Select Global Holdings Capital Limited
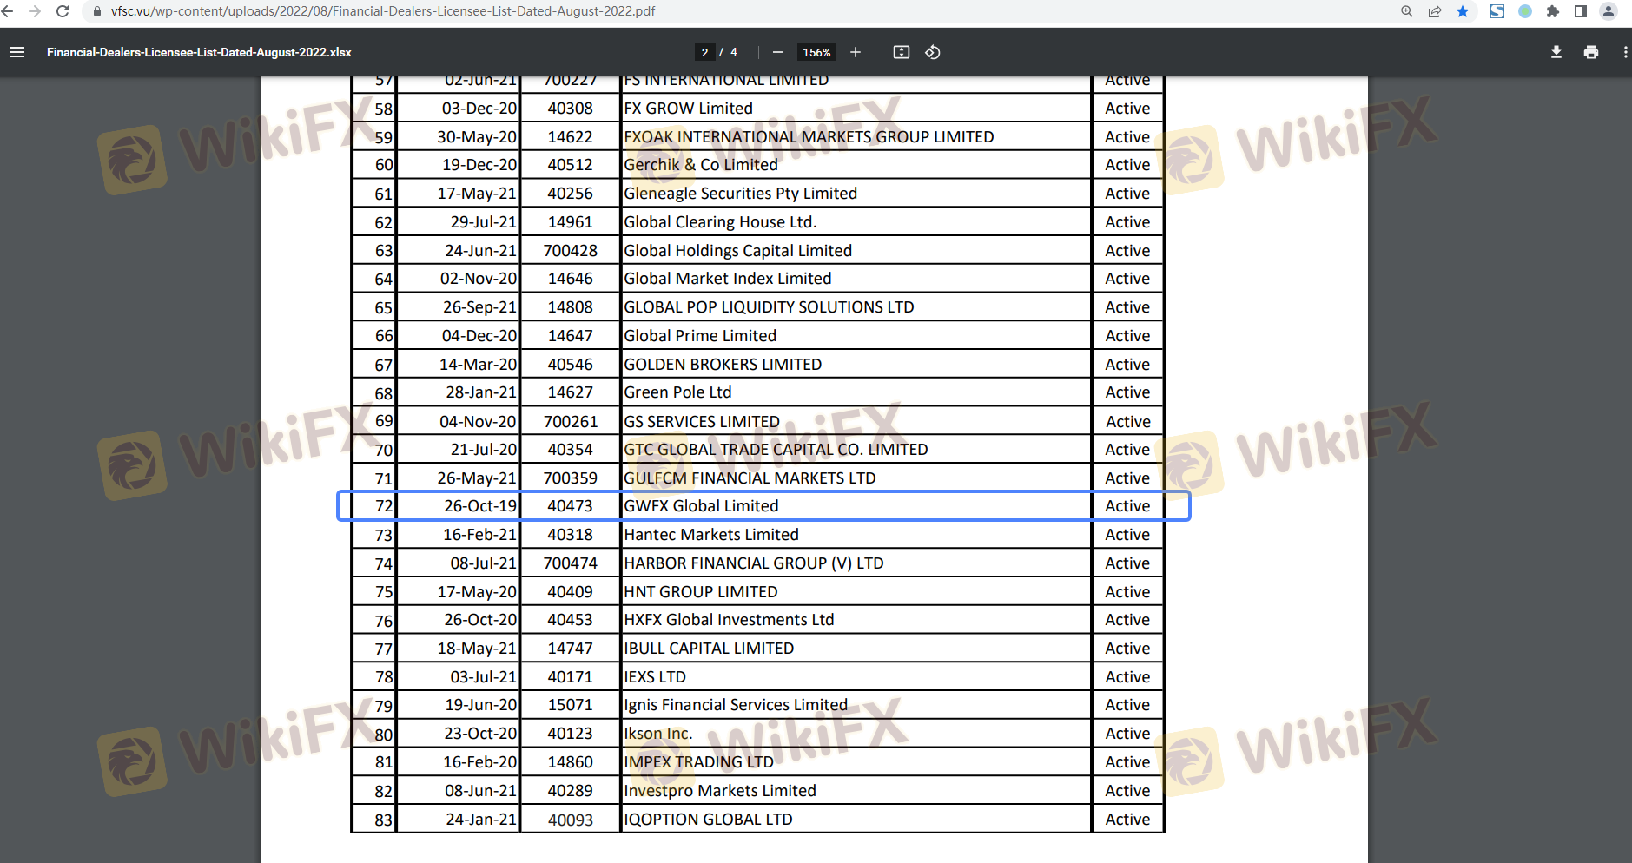This screenshot has width=1632, height=863. pyautogui.click(x=737, y=251)
